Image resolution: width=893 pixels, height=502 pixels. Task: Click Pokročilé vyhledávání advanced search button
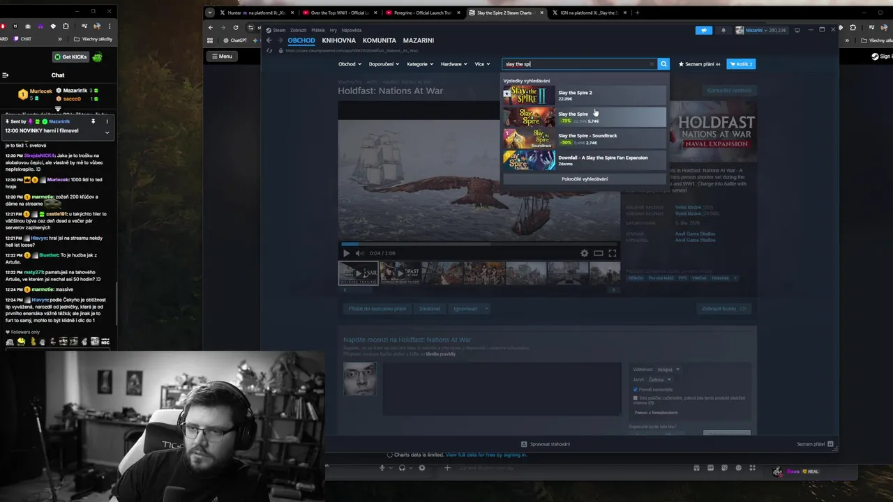pos(585,179)
